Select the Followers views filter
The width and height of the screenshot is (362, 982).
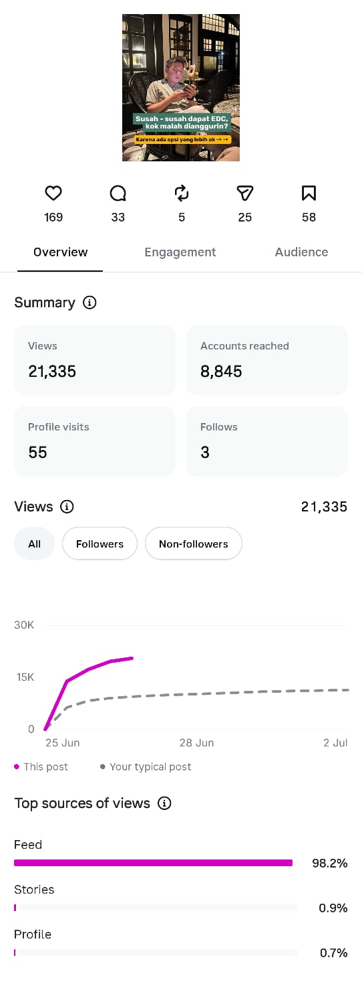(100, 544)
